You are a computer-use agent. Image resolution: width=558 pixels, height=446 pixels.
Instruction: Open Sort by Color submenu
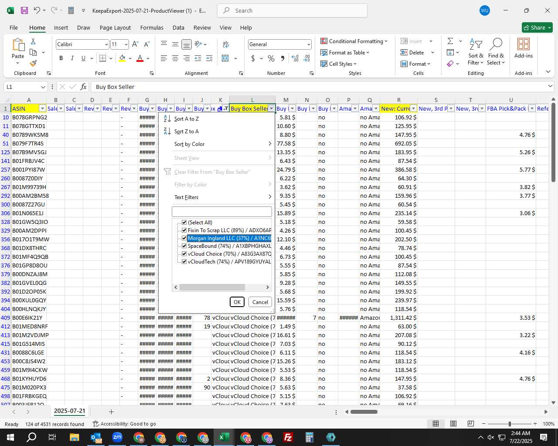click(217, 144)
